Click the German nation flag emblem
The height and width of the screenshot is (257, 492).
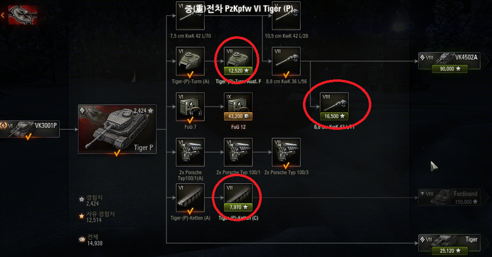23,15
